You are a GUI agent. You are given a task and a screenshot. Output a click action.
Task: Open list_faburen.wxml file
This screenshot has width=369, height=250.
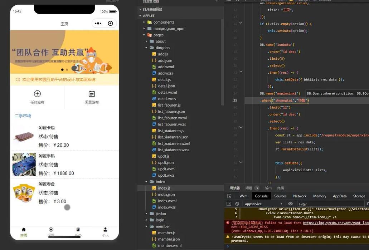click(x=172, y=118)
